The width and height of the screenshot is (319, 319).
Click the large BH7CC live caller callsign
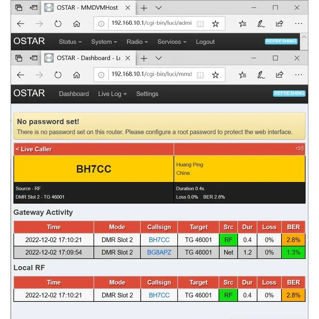point(94,169)
